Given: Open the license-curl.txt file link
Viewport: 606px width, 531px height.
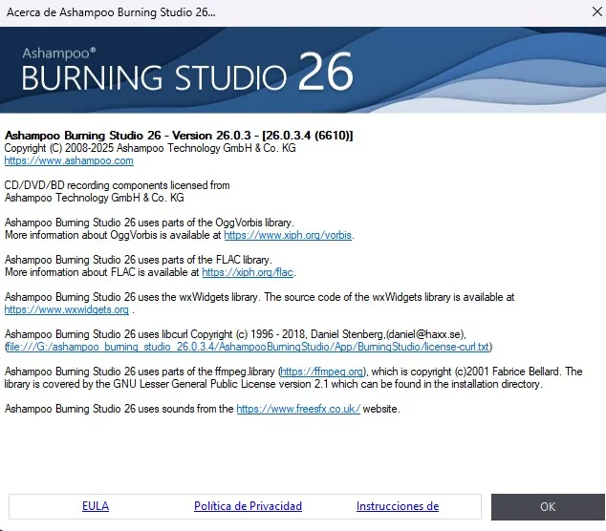Looking at the screenshot, I should click(x=249, y=347).
